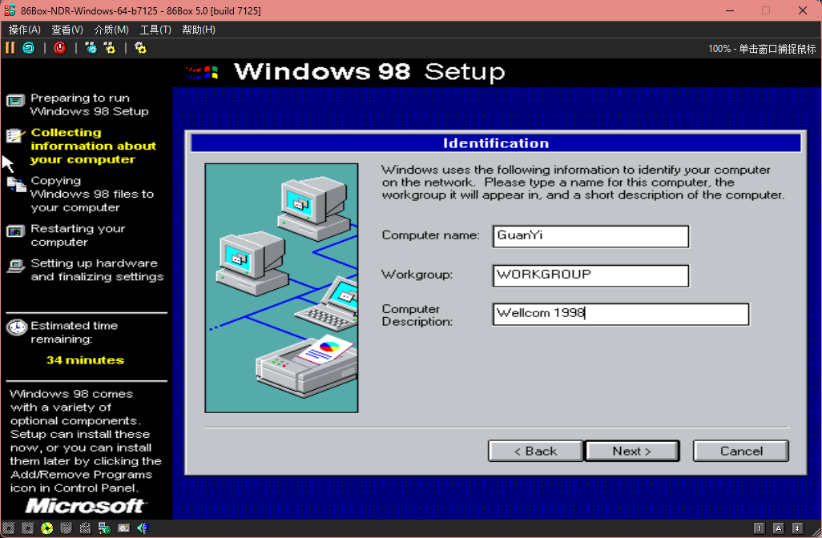
Task: Click the Num Lock '1' indicator
Action: pos(759,528)
